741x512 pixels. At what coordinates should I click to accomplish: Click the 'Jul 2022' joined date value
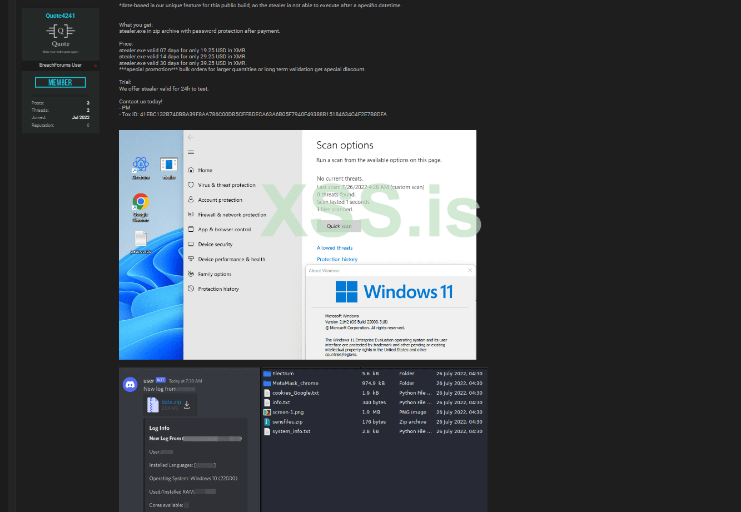(x=81, y=117)
